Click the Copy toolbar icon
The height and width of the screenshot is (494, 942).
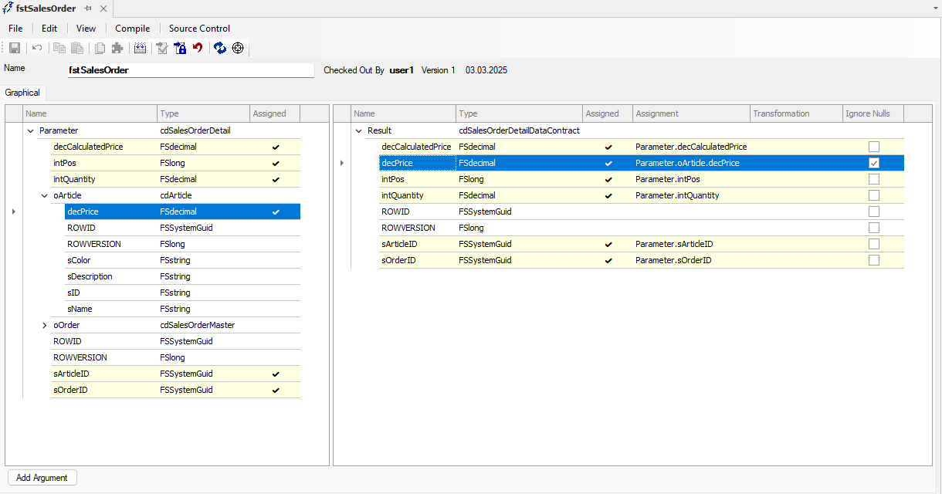click(x=59, y=48)
